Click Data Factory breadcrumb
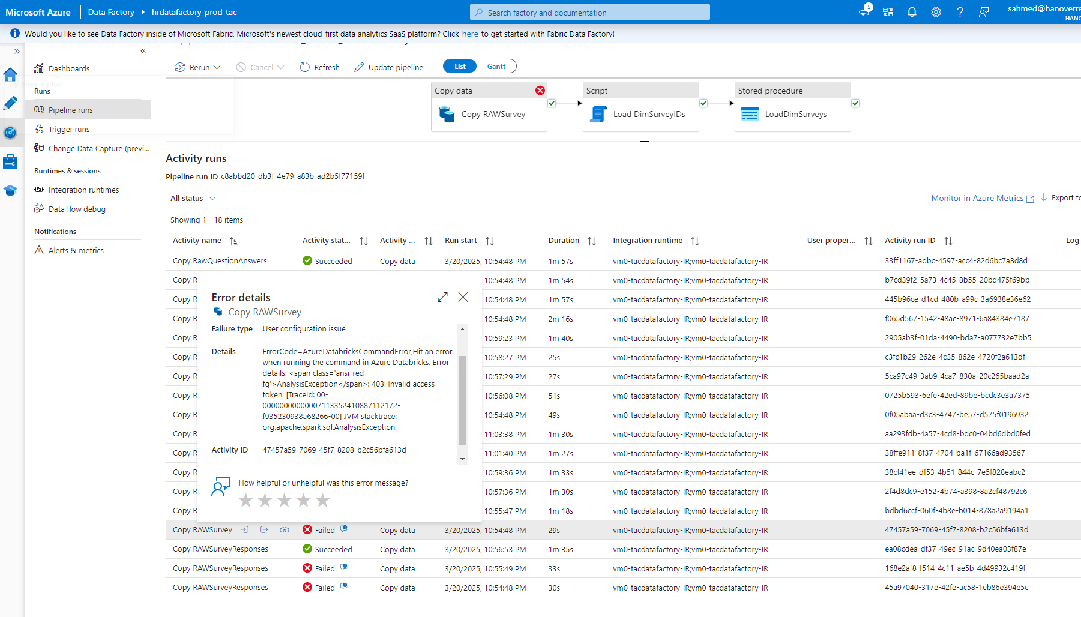Viewport: 1081px width, 617px height. pos(111,12)
